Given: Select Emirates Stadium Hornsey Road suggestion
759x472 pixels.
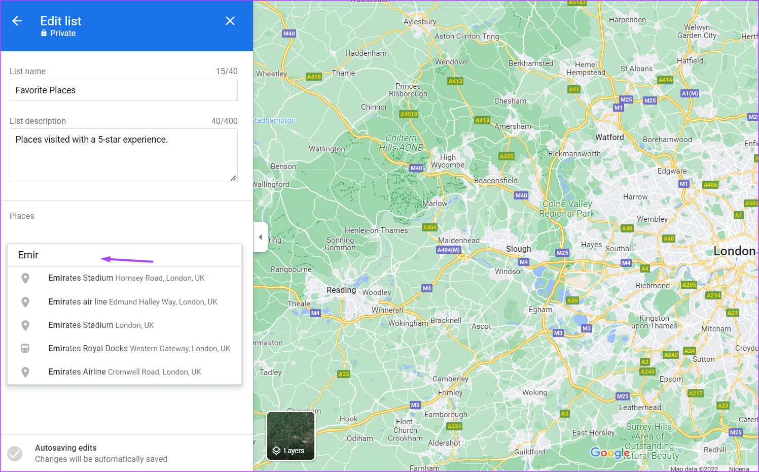Looking at the screenshot, I should [124, 278].
